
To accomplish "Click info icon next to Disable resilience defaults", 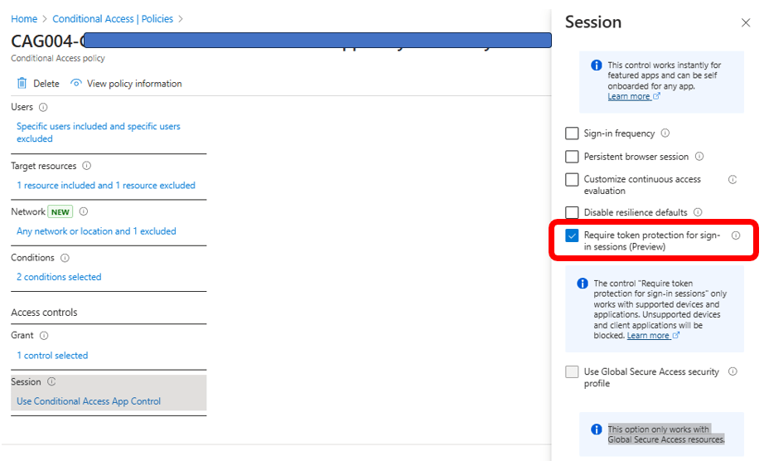I will pyautogui.click(x=698, y=213).
